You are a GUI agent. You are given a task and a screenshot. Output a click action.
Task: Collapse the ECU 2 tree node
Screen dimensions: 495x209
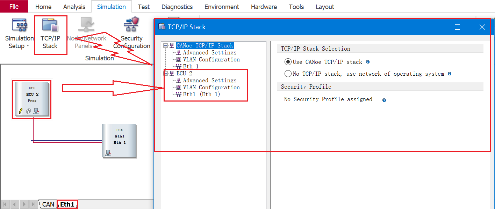(x=166, y=73)
